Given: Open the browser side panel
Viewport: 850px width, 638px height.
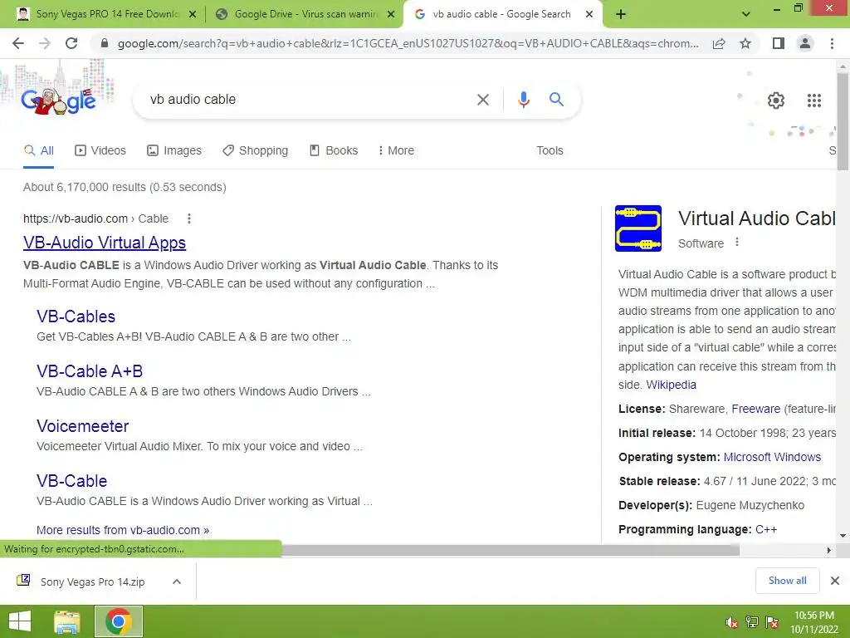Looking at the screenshot, I should (779, 43).
